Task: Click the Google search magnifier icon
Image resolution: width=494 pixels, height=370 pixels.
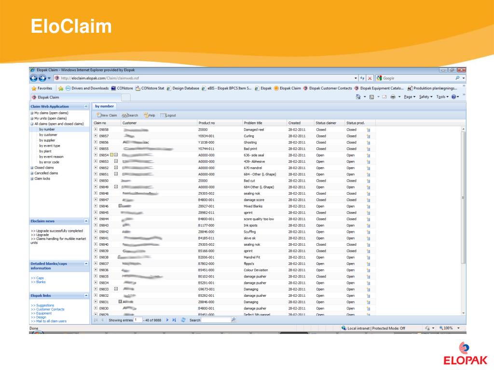Action: click(x=457, y=78)
